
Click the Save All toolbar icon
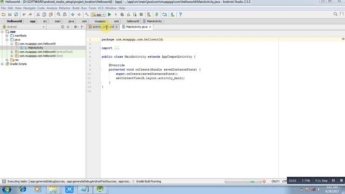click(x=10, y=15)
